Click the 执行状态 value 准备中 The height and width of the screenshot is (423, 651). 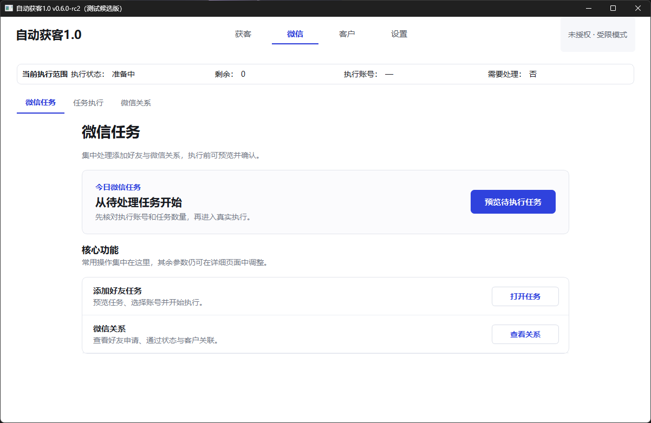pyautogui.click(x=123, y=74)
